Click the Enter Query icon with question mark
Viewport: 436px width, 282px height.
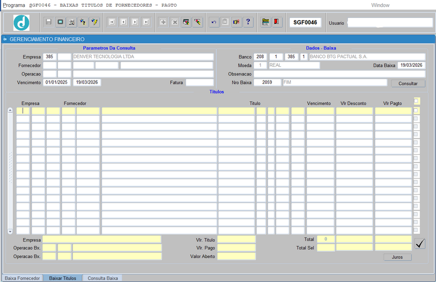pos(83,22)
